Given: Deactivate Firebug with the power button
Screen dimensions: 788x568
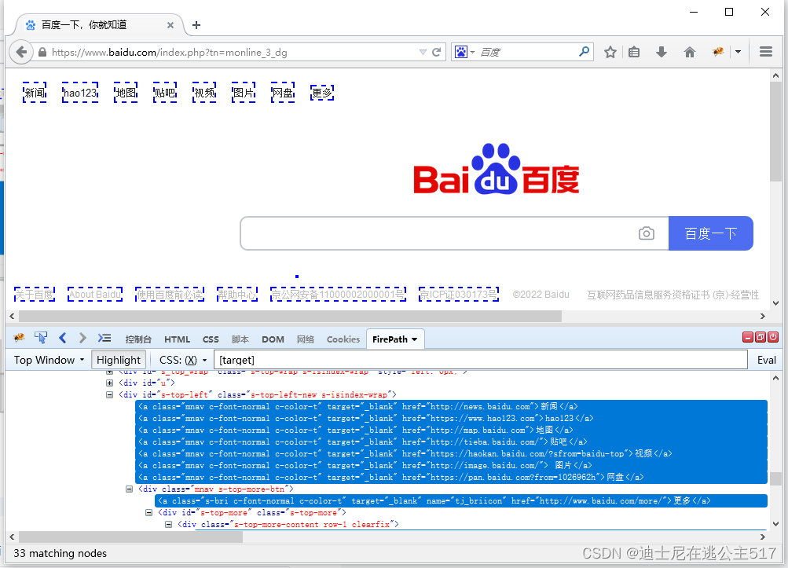Looking at the screenshot, I should (x=773, y=337).
